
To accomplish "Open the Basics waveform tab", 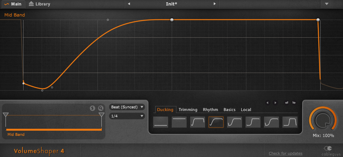I will point(229,110).
